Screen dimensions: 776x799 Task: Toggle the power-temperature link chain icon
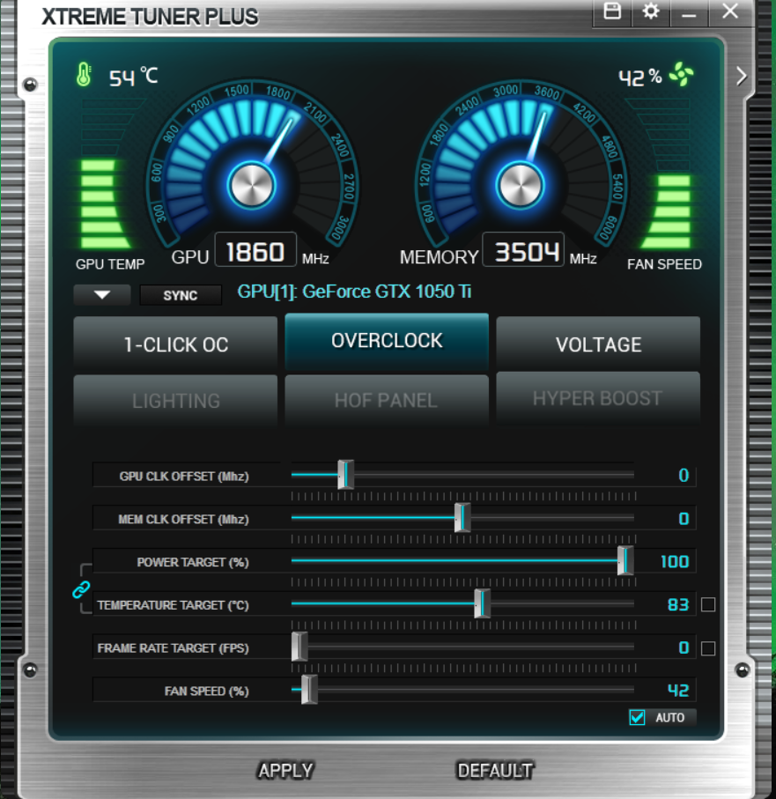[81, 588]
